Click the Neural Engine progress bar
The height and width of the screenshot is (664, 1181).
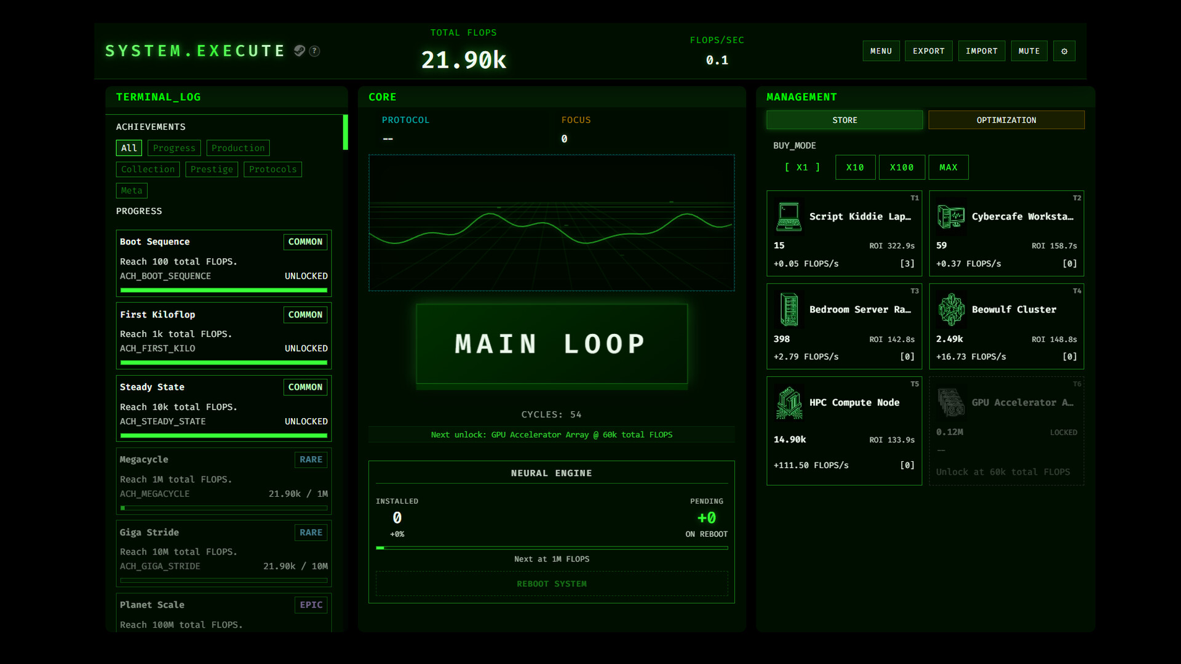[x=551, y=547]
